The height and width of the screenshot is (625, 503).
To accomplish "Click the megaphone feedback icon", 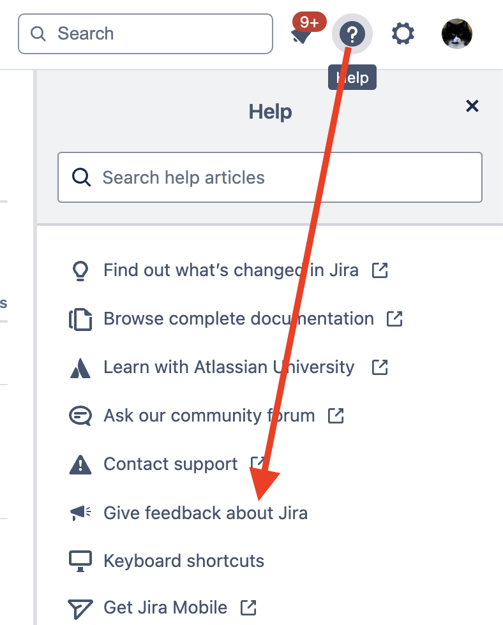I will click(x=80, y=512).
